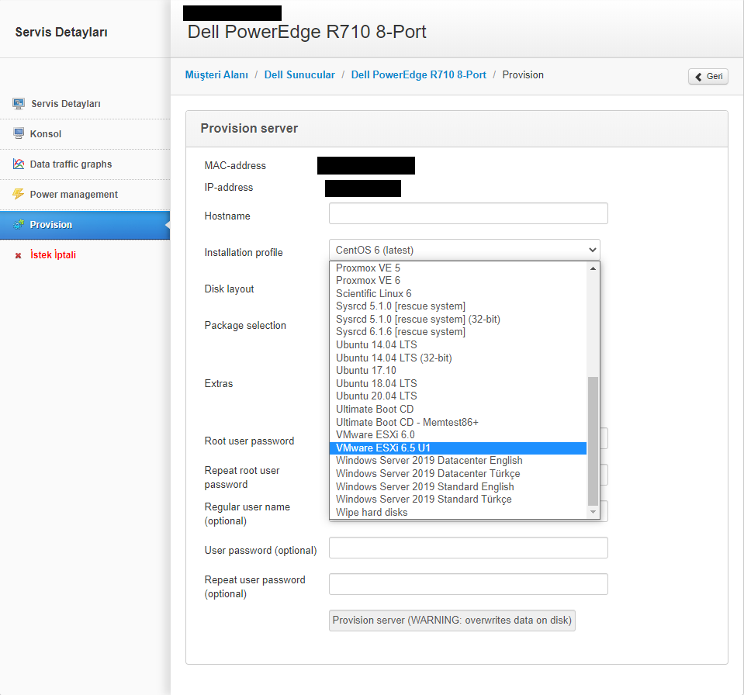Click dropdown list scroll up arrow
The width and height of the screenshot is (744, 695).
pyautogui.click(x=593, y=268)
